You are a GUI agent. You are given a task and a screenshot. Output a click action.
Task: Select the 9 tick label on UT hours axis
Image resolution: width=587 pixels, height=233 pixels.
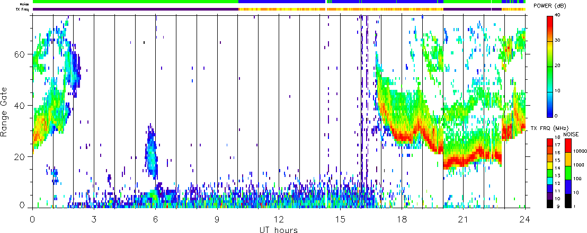(217, 219)
